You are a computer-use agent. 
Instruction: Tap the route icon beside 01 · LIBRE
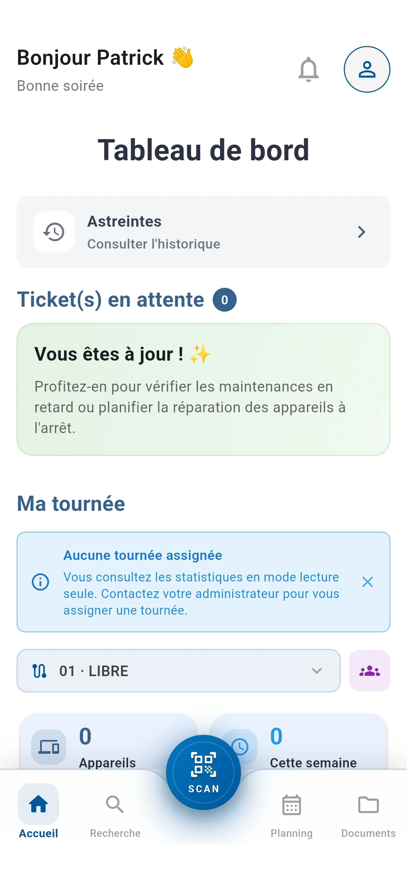[39, 671]
